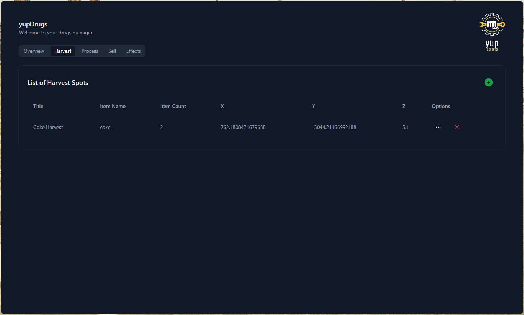Open the Effects tab
Viewport: 524px width, 315px height.
coord(133,51)
